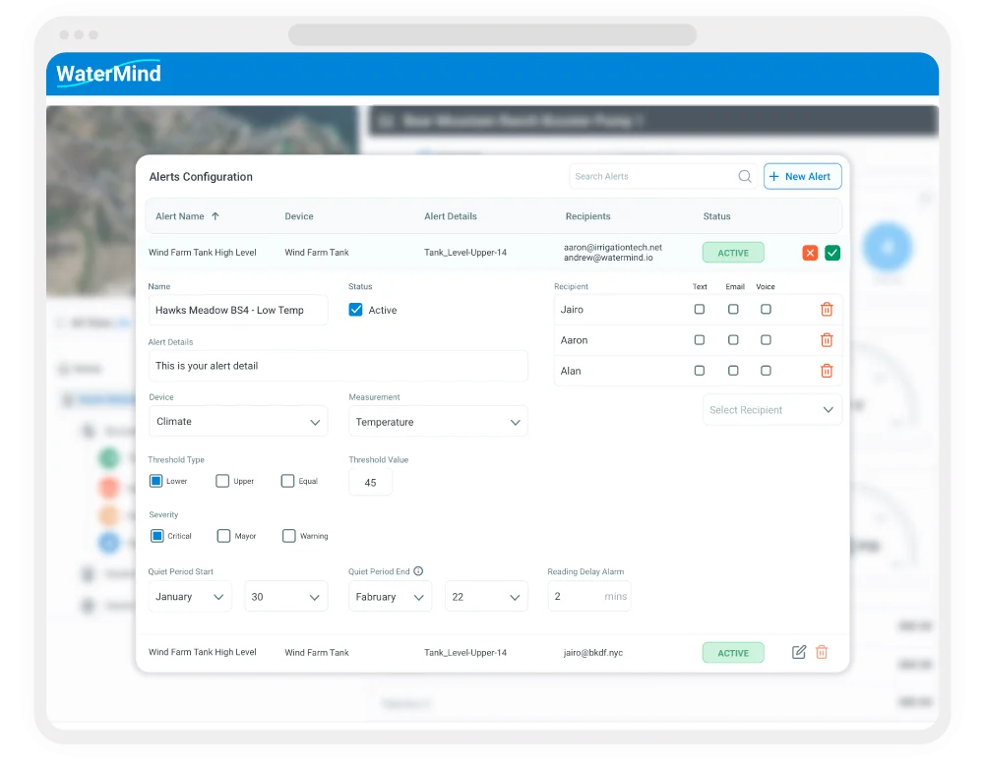Click the Name field Hawks Meadow BS4

(x=238, y=310)
